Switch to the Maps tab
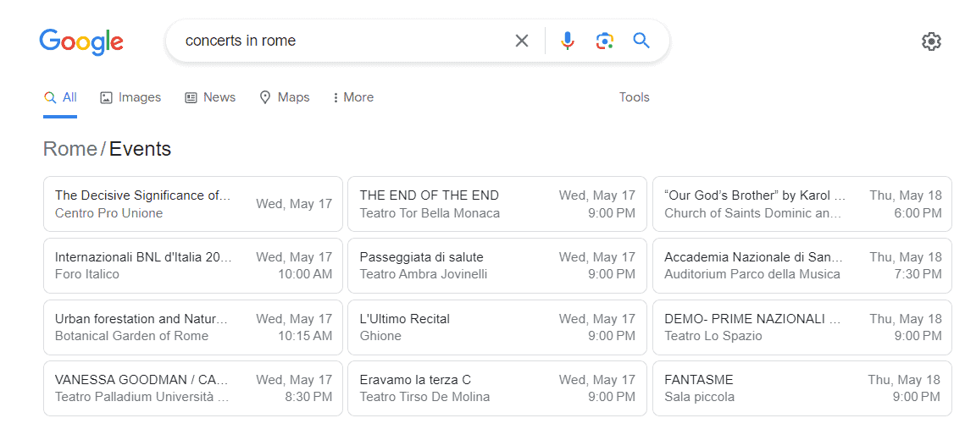The width and height of the screenshot is (954, 440). click(284, 98)
